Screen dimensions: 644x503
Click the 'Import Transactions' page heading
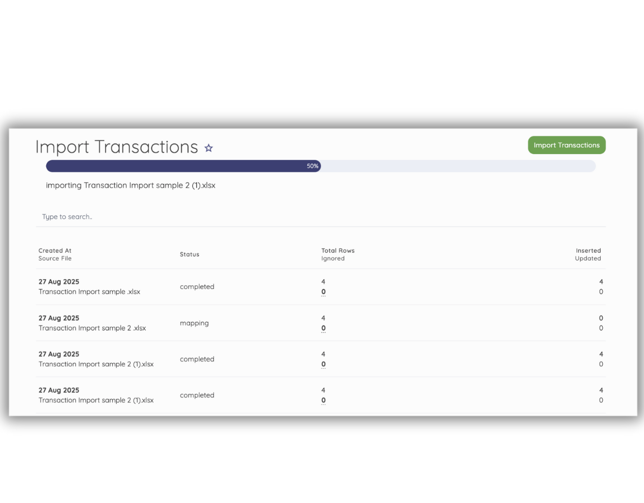[117, 147]
